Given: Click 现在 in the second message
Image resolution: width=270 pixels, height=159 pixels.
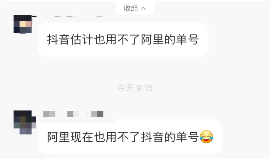Looking at the screenshot, I should click(x=82, y=137).
